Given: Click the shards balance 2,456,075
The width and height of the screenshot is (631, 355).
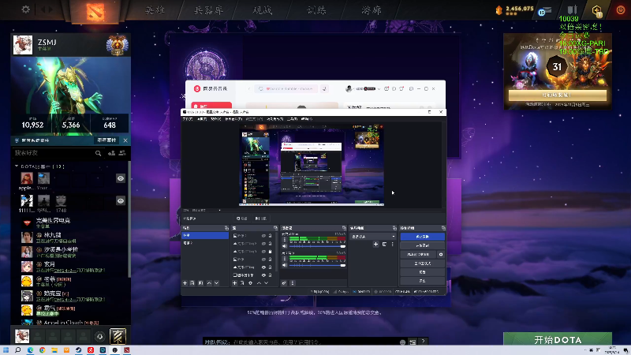Looking at the screenshot, I should click(x=520, y=9).
